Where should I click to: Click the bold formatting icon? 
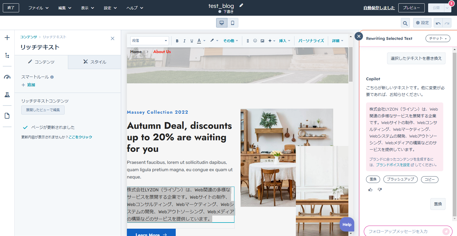[x=177, y=41]
